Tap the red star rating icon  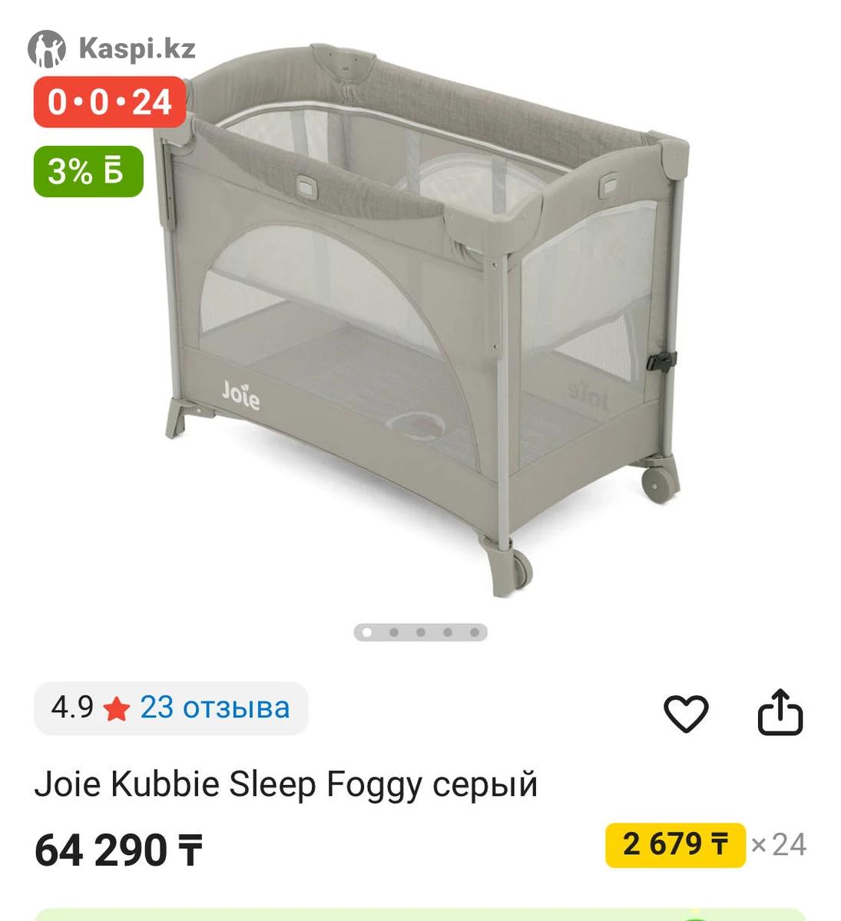tap(116, 708)
